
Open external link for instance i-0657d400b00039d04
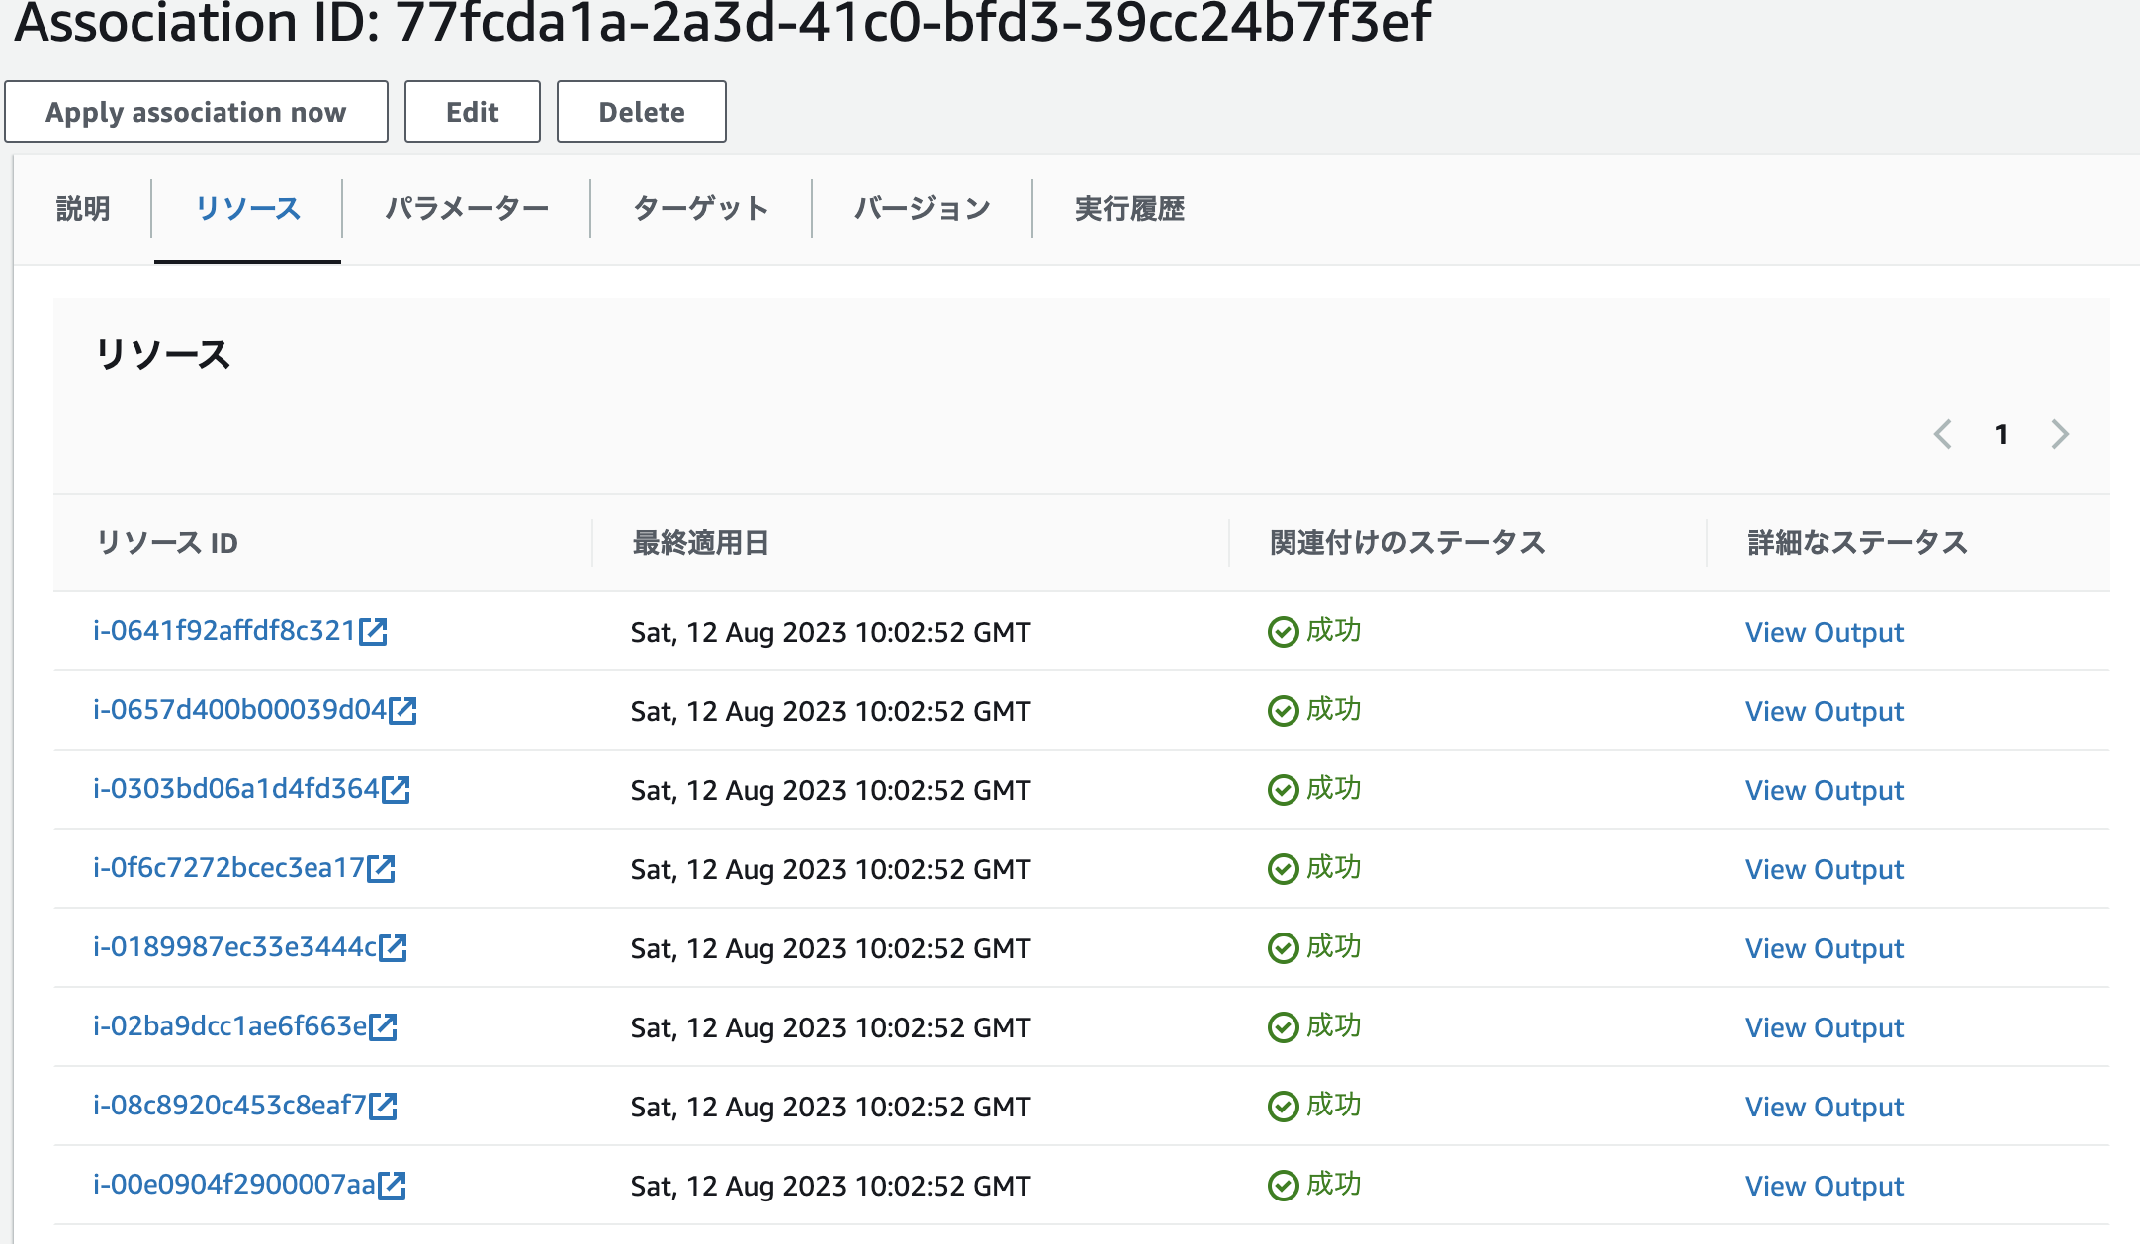[x=403, y=710]
